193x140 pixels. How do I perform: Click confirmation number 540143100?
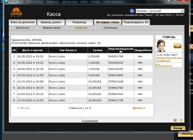click(116, 69)
